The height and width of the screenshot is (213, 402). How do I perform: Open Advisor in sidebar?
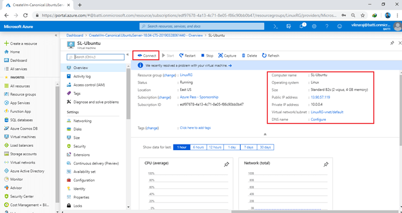pos(13,188)
